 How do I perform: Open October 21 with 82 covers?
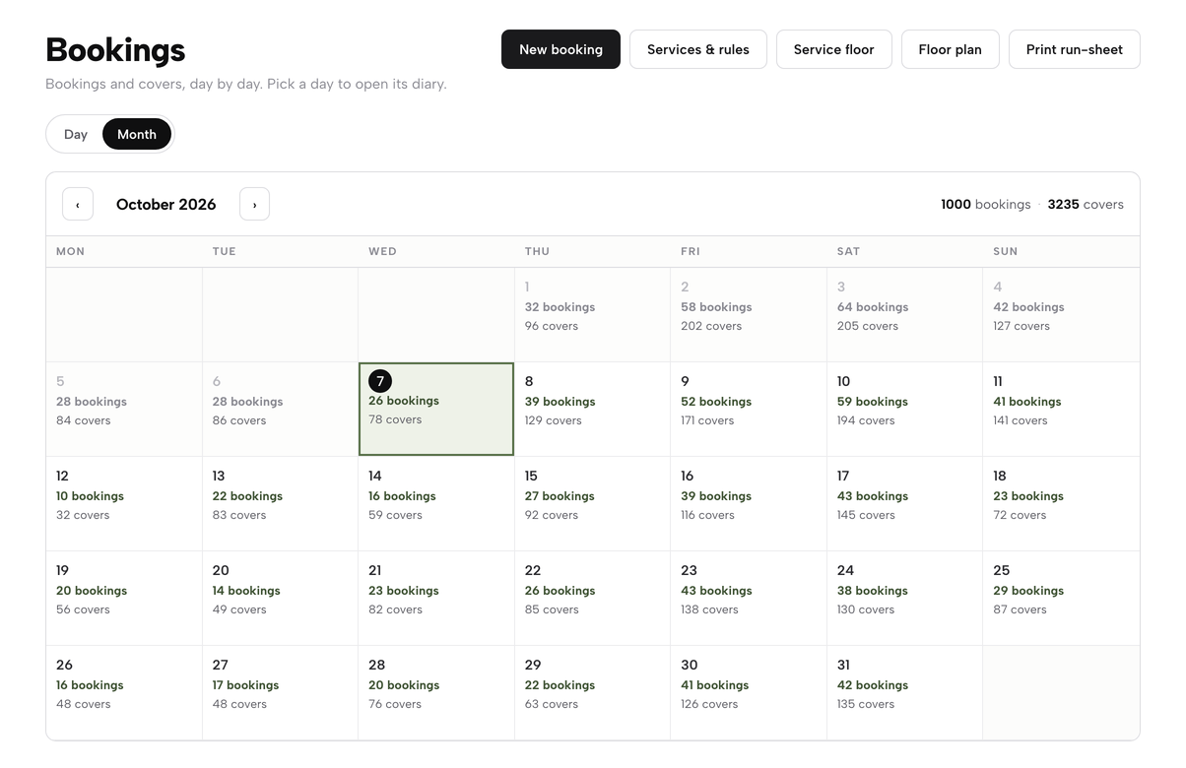436,599
